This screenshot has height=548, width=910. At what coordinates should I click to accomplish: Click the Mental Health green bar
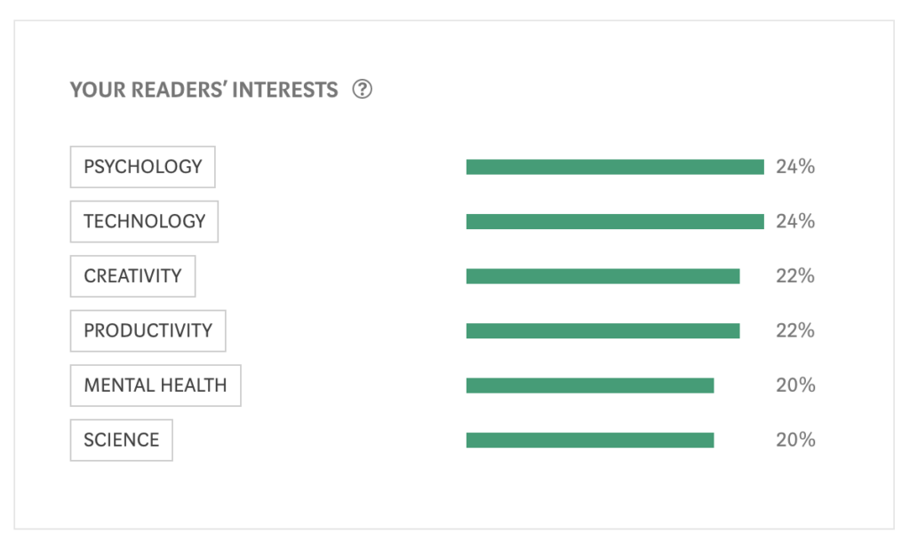pyautogui.click(x=590, y=385)
